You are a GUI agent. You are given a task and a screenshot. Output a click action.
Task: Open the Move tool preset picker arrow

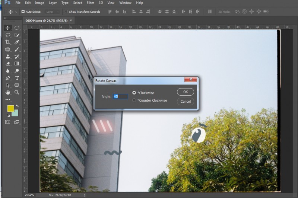point(16,12)
